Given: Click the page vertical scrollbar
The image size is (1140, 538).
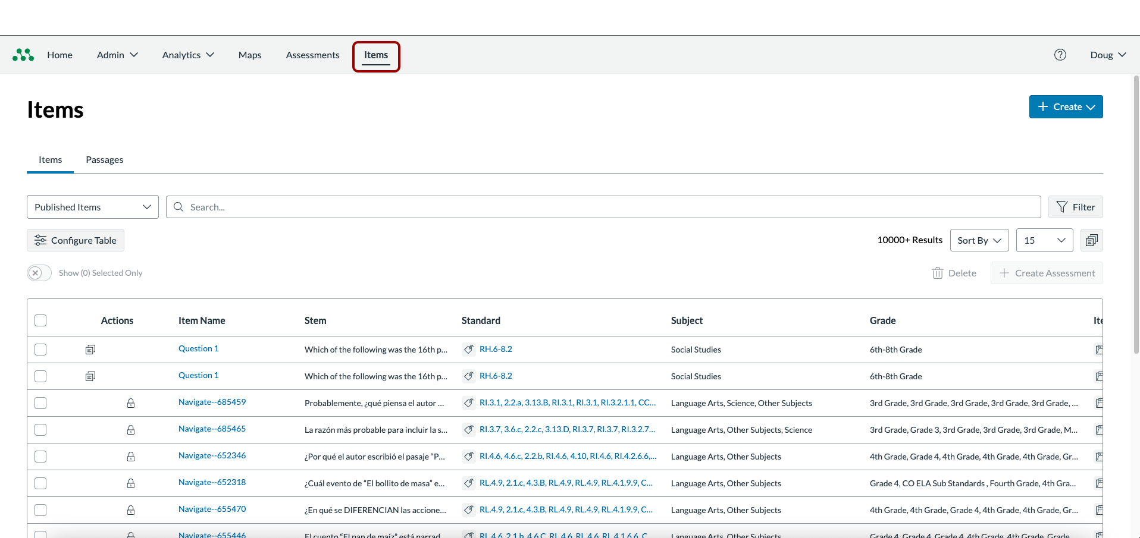Looking at the screenshot, I should (x=1136, y=214).
